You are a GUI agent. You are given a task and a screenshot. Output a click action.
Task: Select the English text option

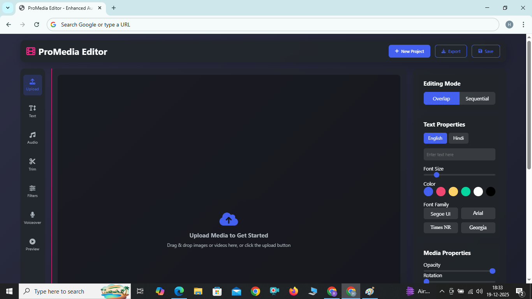point(435,138)
